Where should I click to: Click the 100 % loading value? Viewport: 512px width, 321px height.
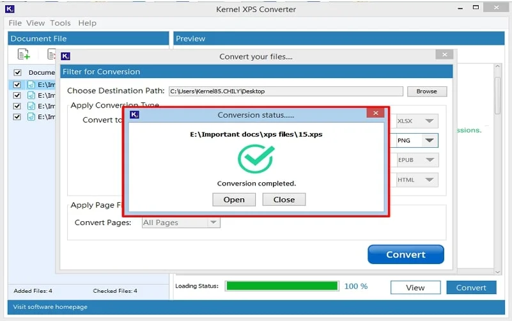coord(356,286)
